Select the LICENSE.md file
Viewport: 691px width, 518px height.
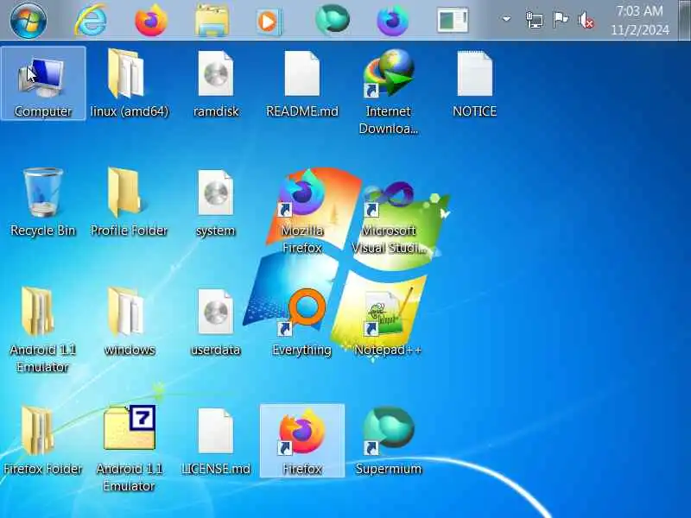click(215, 440)
